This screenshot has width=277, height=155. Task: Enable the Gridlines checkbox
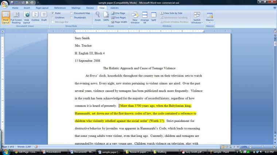click(x=53, y=17)
